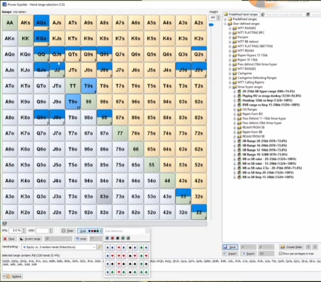Click the range icon of 'Headsup 12bb vs limp'
This screenshot has width=321, height=282.
coord(239,100)
